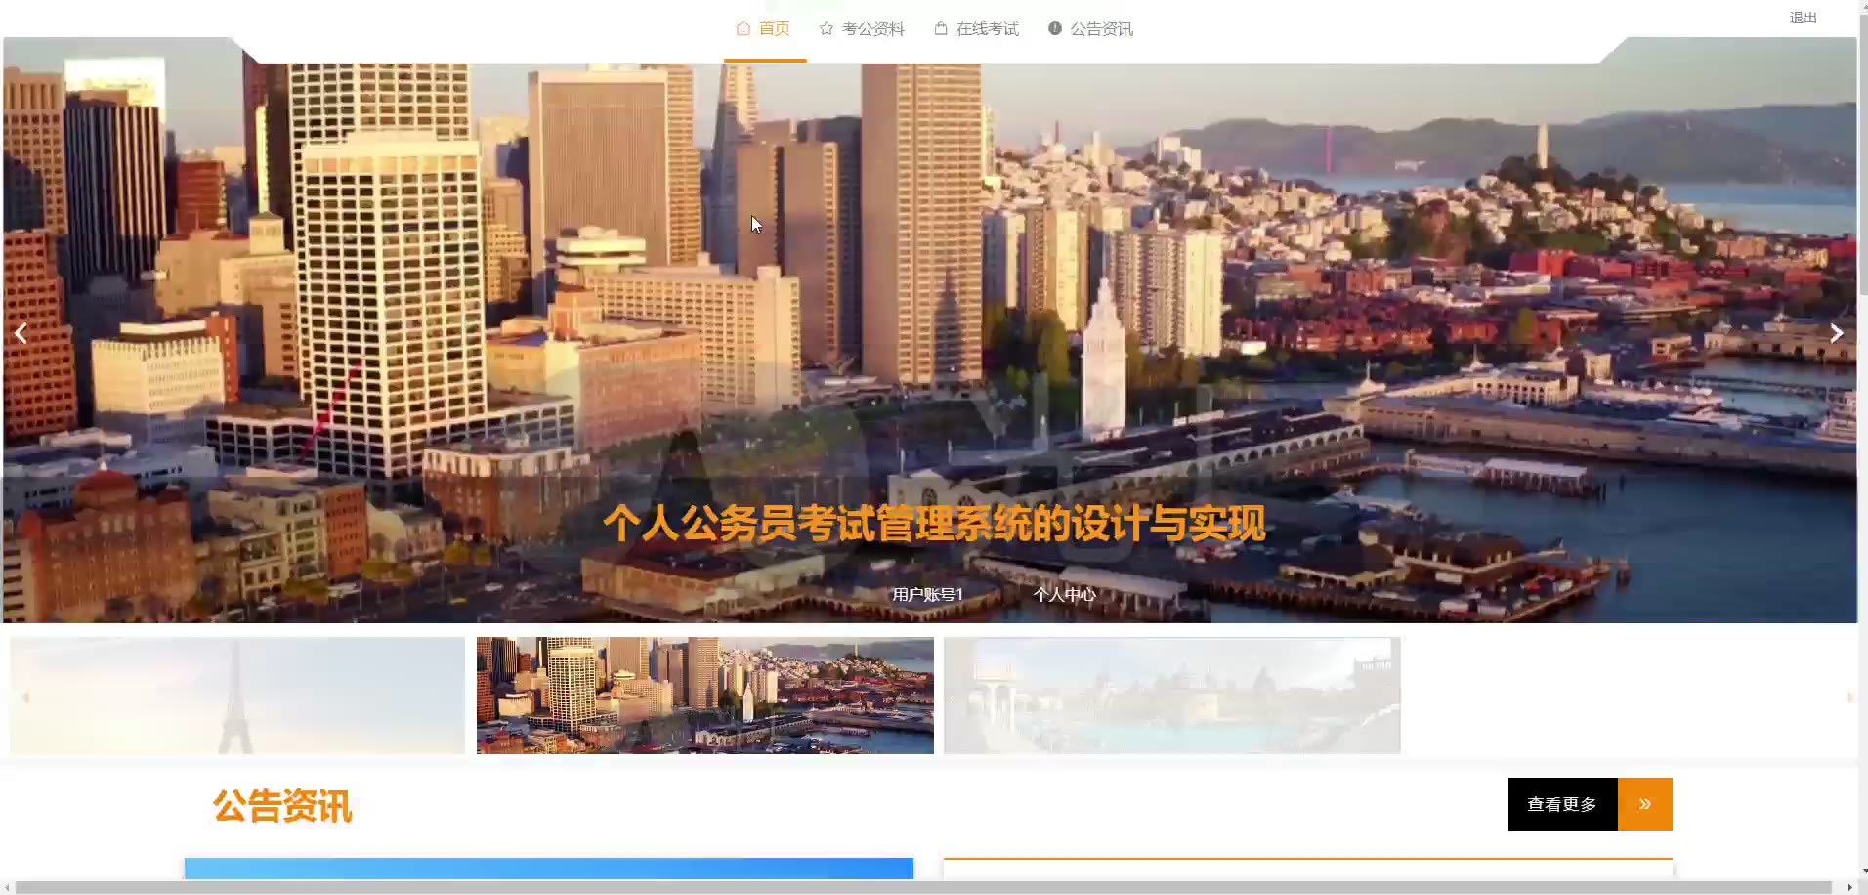The width and height of the screenshot is (1868, 895).
Task: Select the Eiffel Tower thumbnail
Action: 237,696
